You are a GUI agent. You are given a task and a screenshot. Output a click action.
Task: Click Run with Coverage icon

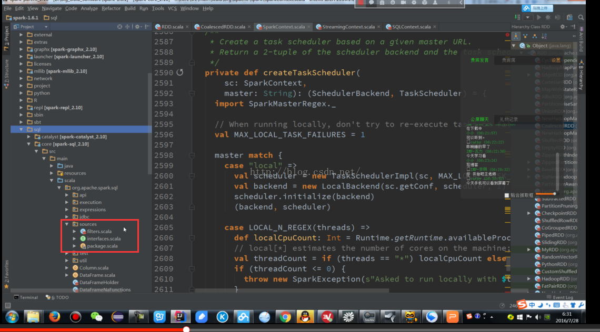click(557, 17)
